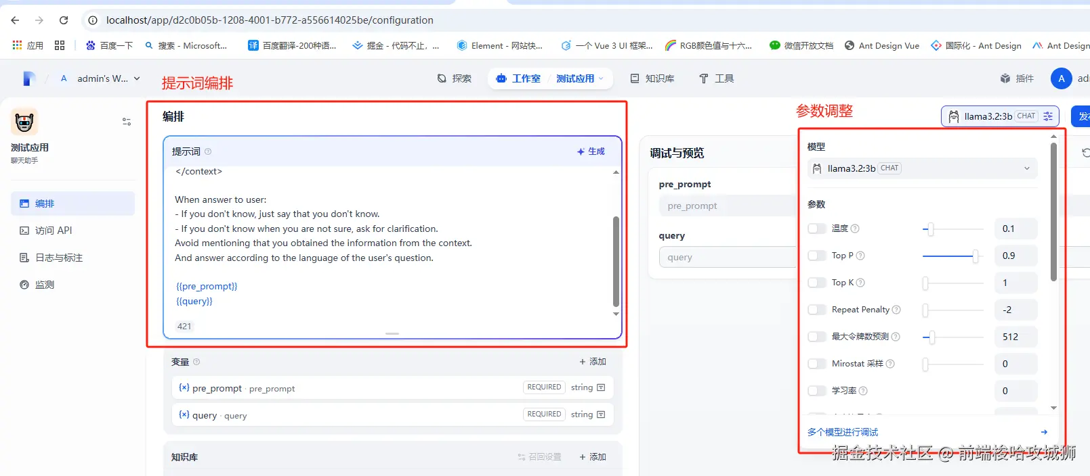1090x476 pixels.
Task: Click the 温度 value field 0.1
Action: [1015, 229]
